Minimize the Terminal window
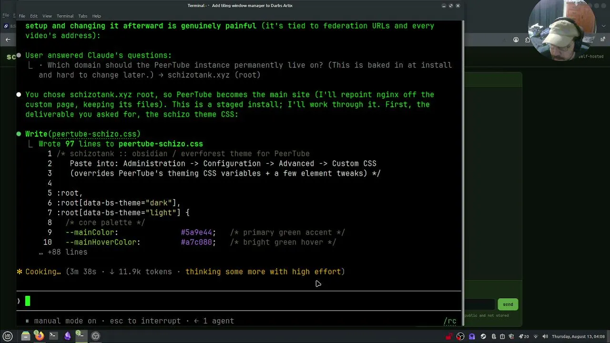610x343 pixels. pyautogui.click(x=444, y=6)
